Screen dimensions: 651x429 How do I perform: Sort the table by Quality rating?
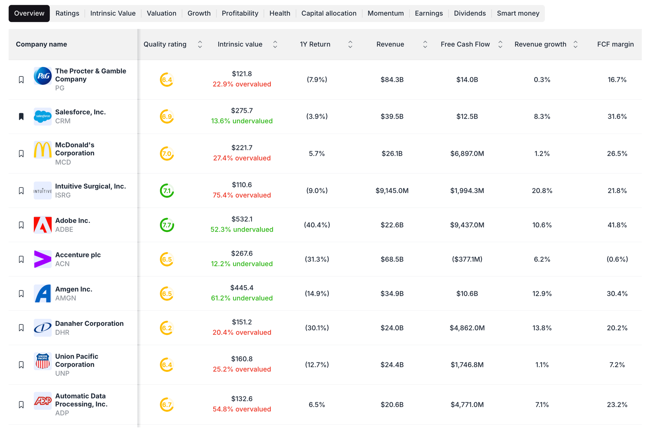tap(200, 44)
